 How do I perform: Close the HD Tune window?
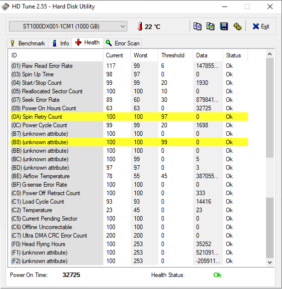pos(270,6)
